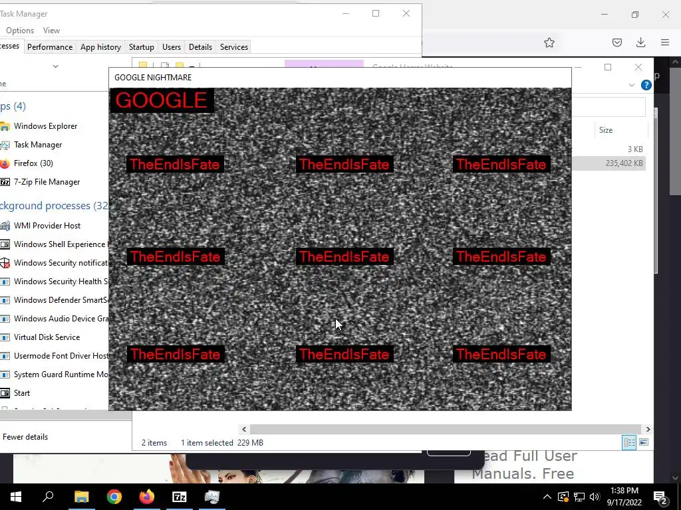Select Task Manager process row
The image size is (681, 510).
pos(55,144)
